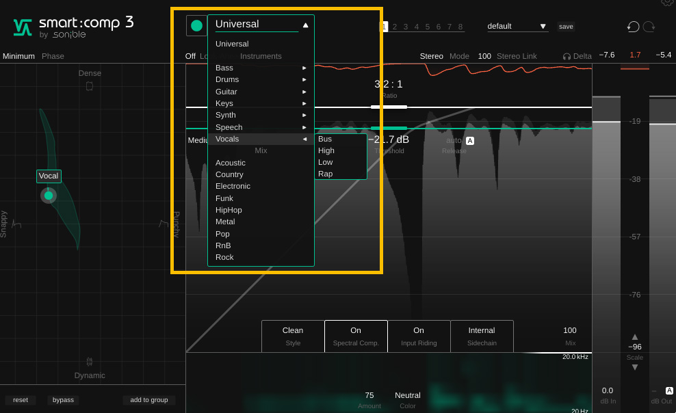Viewport: 676px width, 413px height.
Task: Enable Delta headphones listening
Action: (577, 56)
